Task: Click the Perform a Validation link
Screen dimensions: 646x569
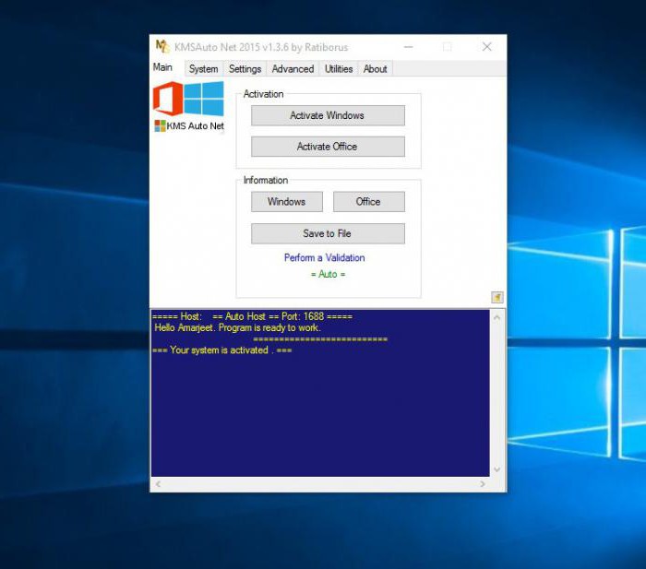Action: pos(325,257)
